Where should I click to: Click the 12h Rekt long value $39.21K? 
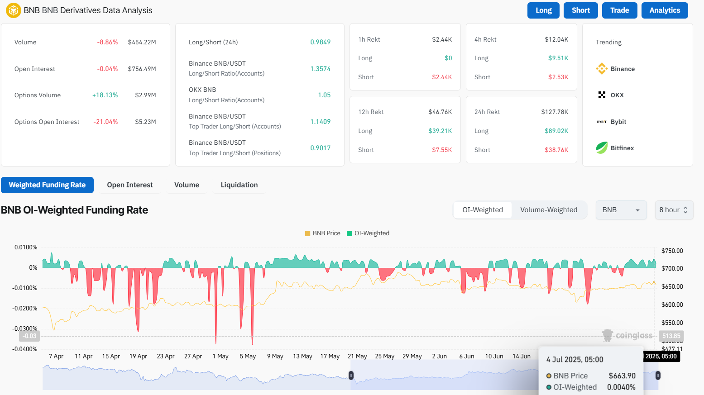[x=440, y=131]
